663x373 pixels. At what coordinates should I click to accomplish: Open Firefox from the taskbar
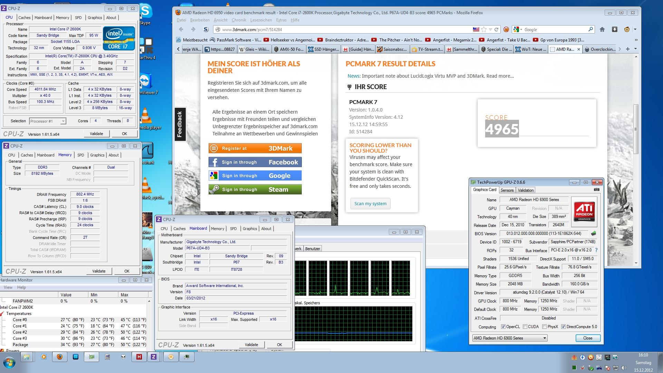(x=60, y=357)
